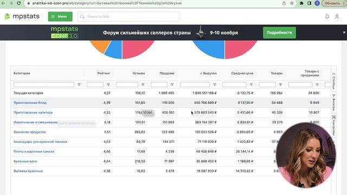Image resolution: width=347 pixels, height=195 pixels.
Task: Sort by the Категория column header
Action: pyautogui.click(x=22, y=73)
